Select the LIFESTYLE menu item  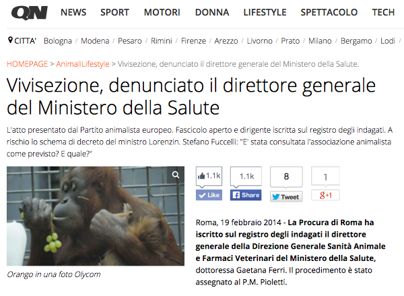[x=265, y=12]
